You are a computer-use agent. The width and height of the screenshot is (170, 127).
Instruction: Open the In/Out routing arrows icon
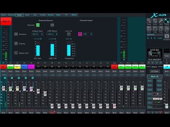pyautogui.click(x=155, y=21)
